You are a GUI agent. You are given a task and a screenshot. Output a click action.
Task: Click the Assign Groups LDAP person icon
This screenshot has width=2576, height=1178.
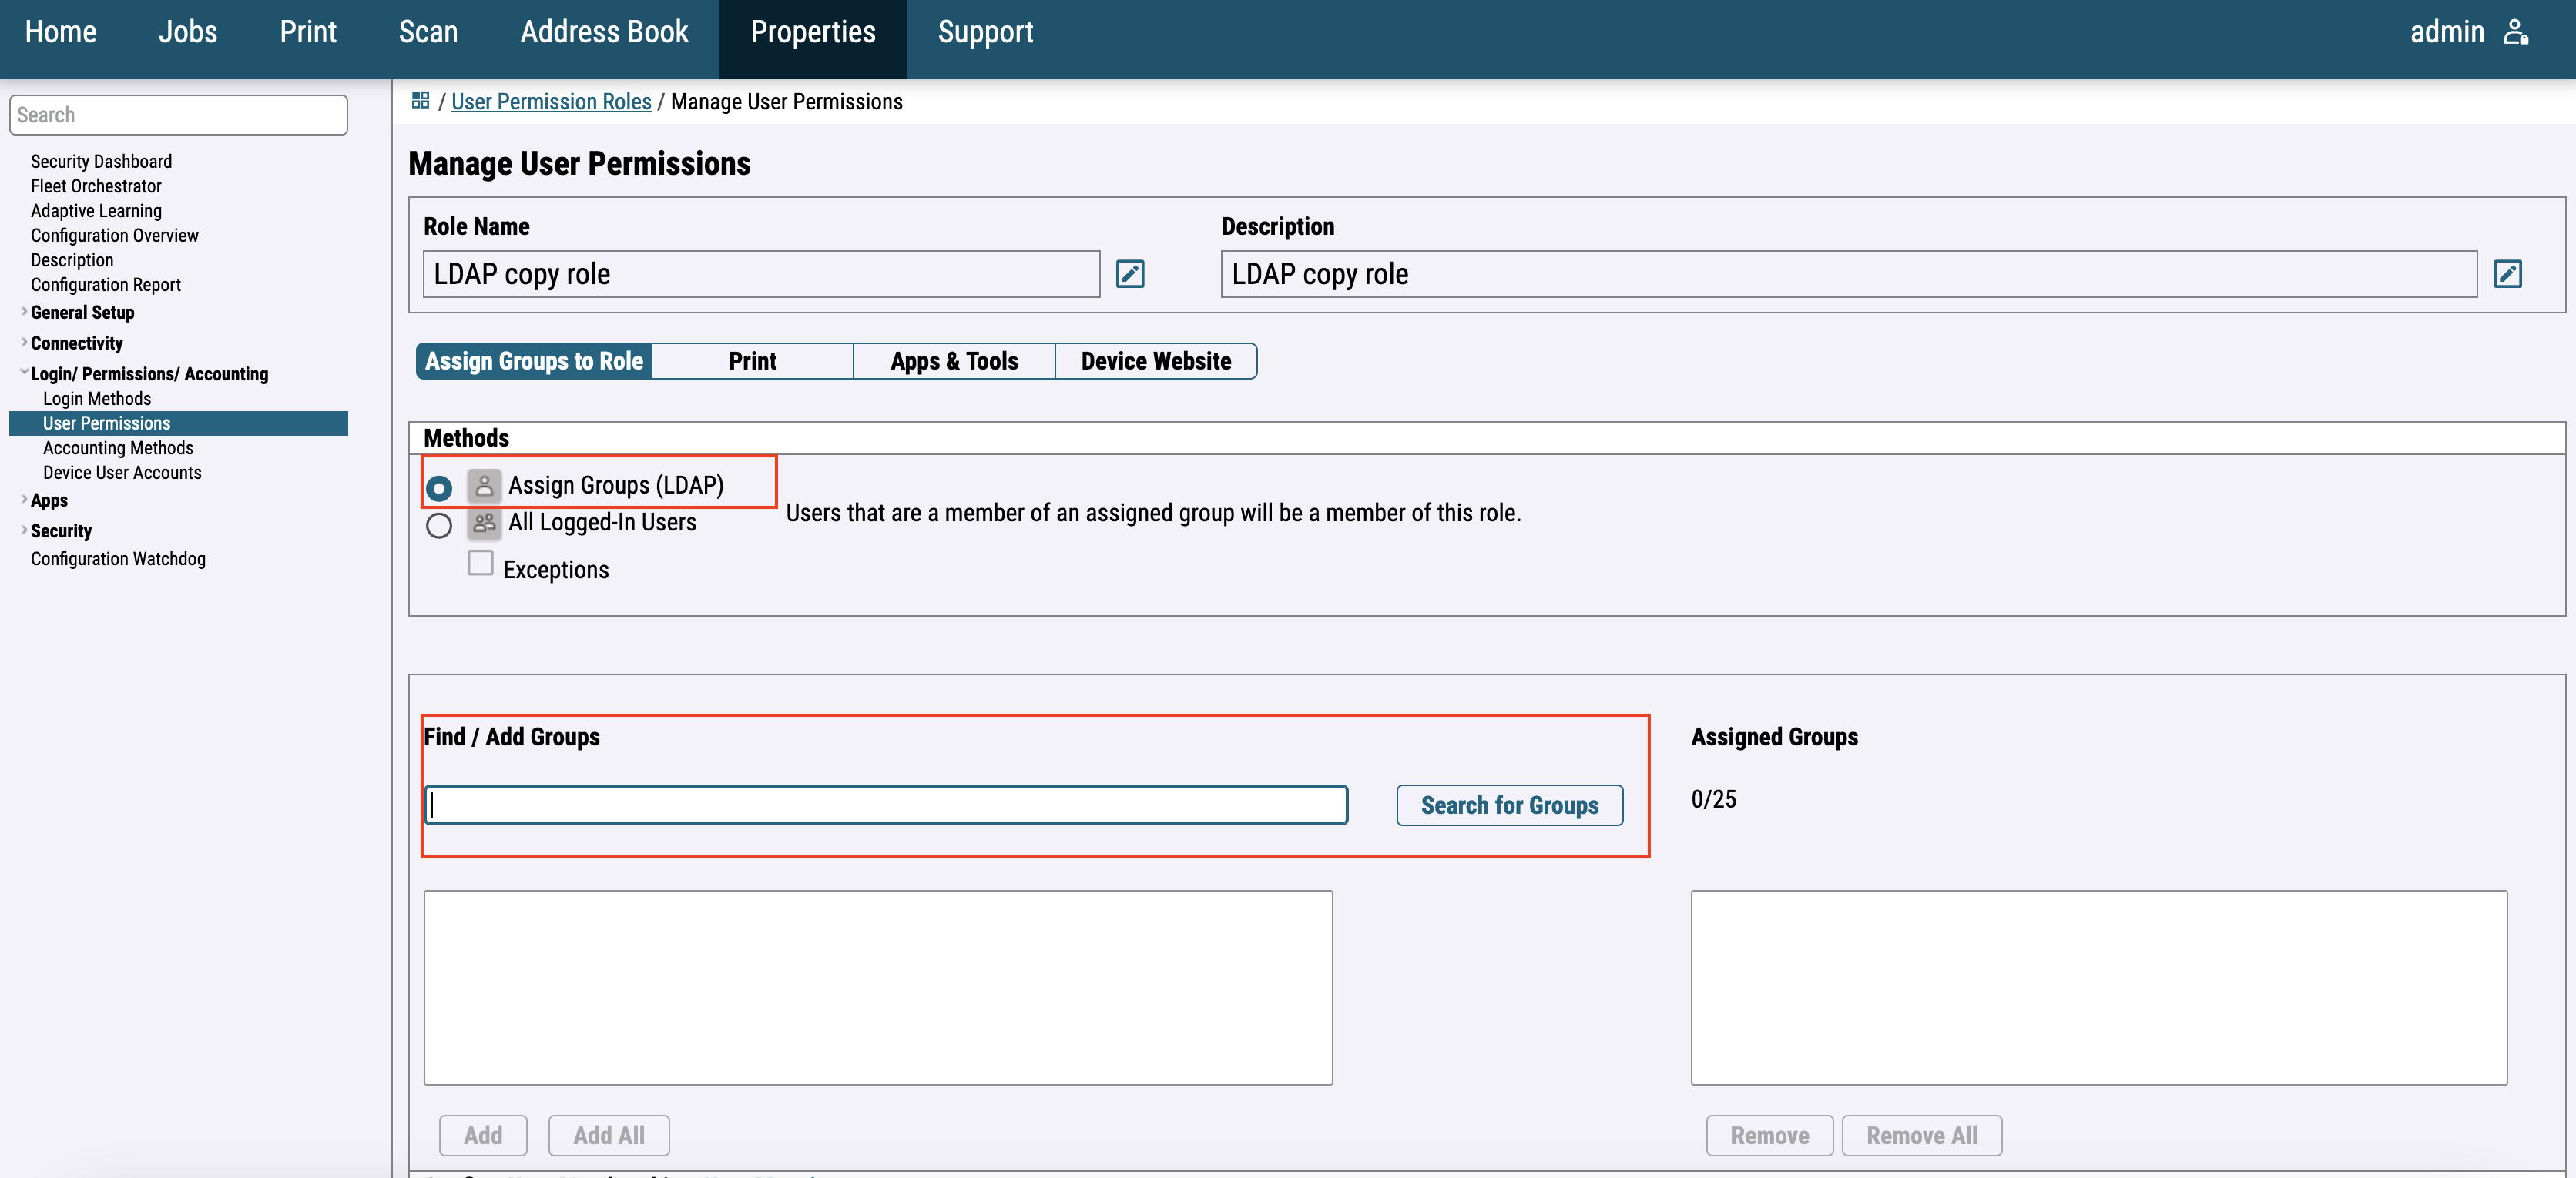pyautogui.click(x=484, y=486)
